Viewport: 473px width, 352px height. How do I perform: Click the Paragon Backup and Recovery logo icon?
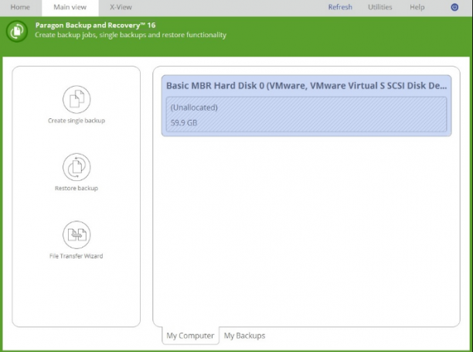17,31
